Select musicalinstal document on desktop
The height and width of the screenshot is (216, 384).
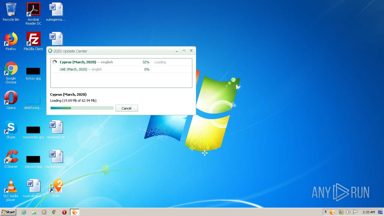(x=33, y=188)
